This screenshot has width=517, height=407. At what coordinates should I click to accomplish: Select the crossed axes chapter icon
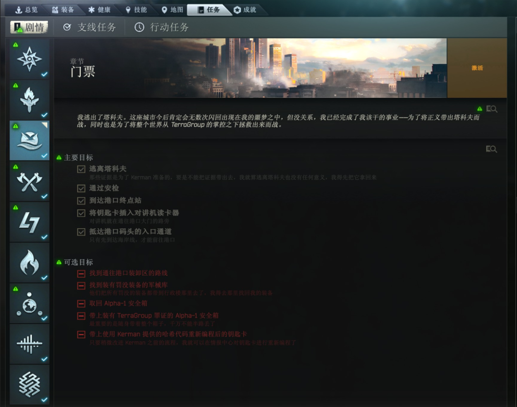(29, 181)
